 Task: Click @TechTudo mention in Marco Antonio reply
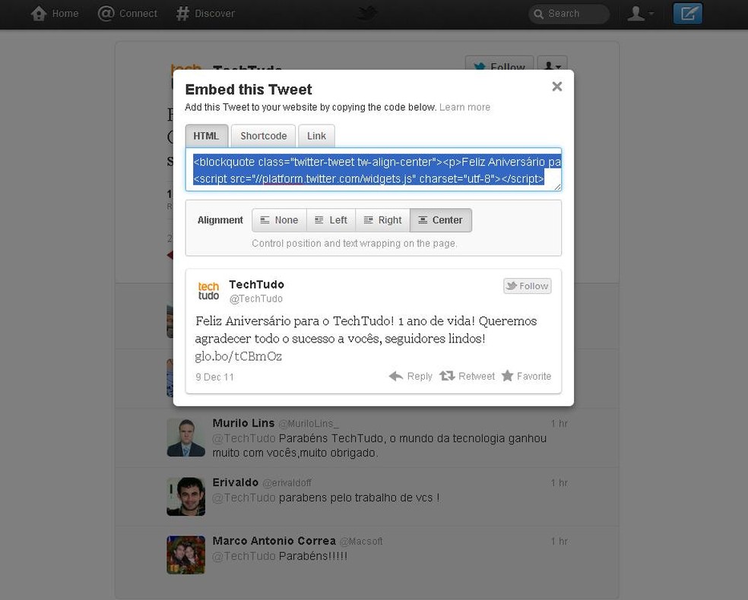point(244,556)
